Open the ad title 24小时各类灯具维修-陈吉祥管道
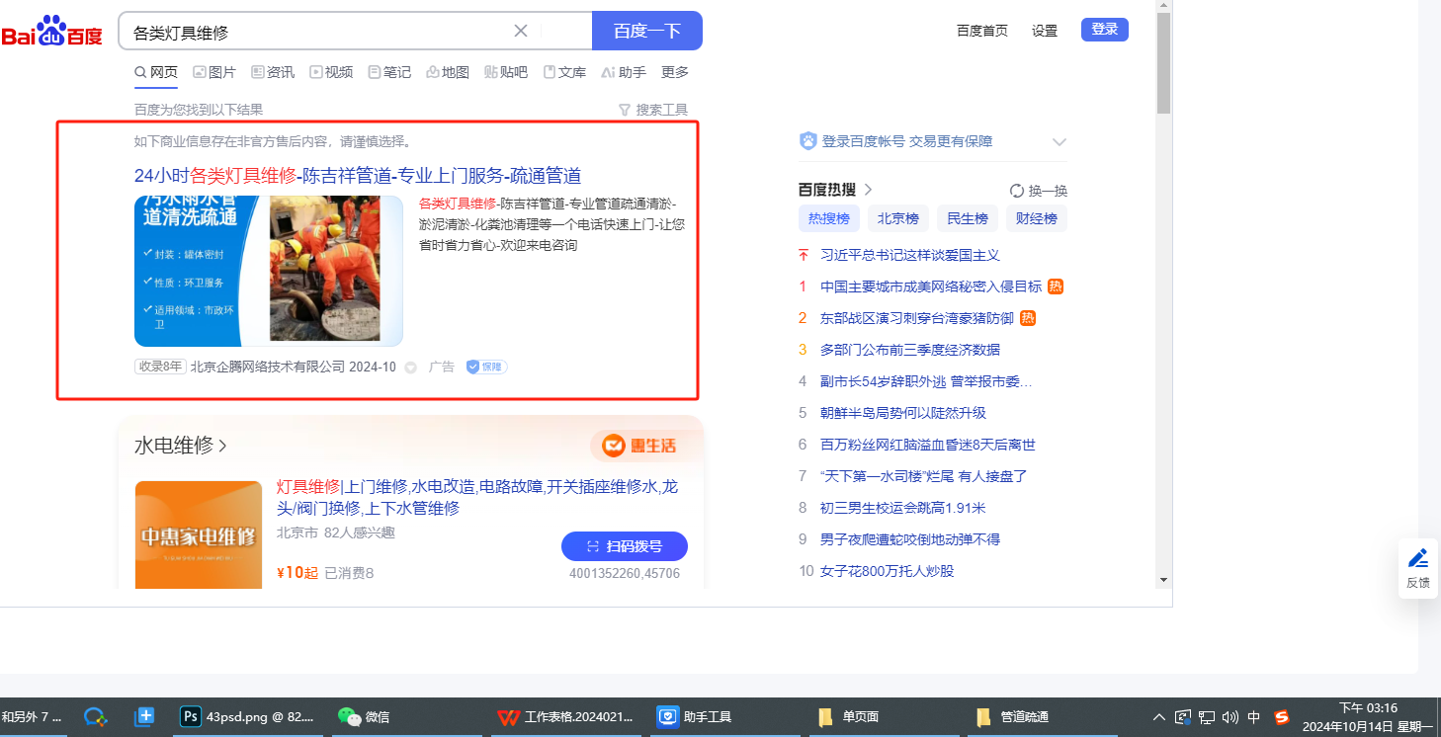Viewport: 1441px width, 737px height. (358, 176)
